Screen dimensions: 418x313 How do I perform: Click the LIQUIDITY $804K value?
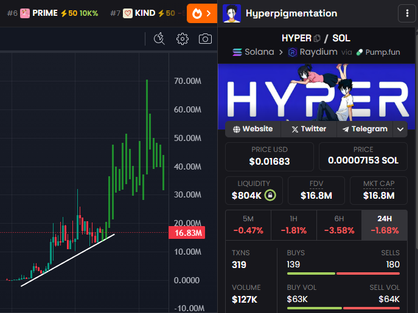point(246,196)
